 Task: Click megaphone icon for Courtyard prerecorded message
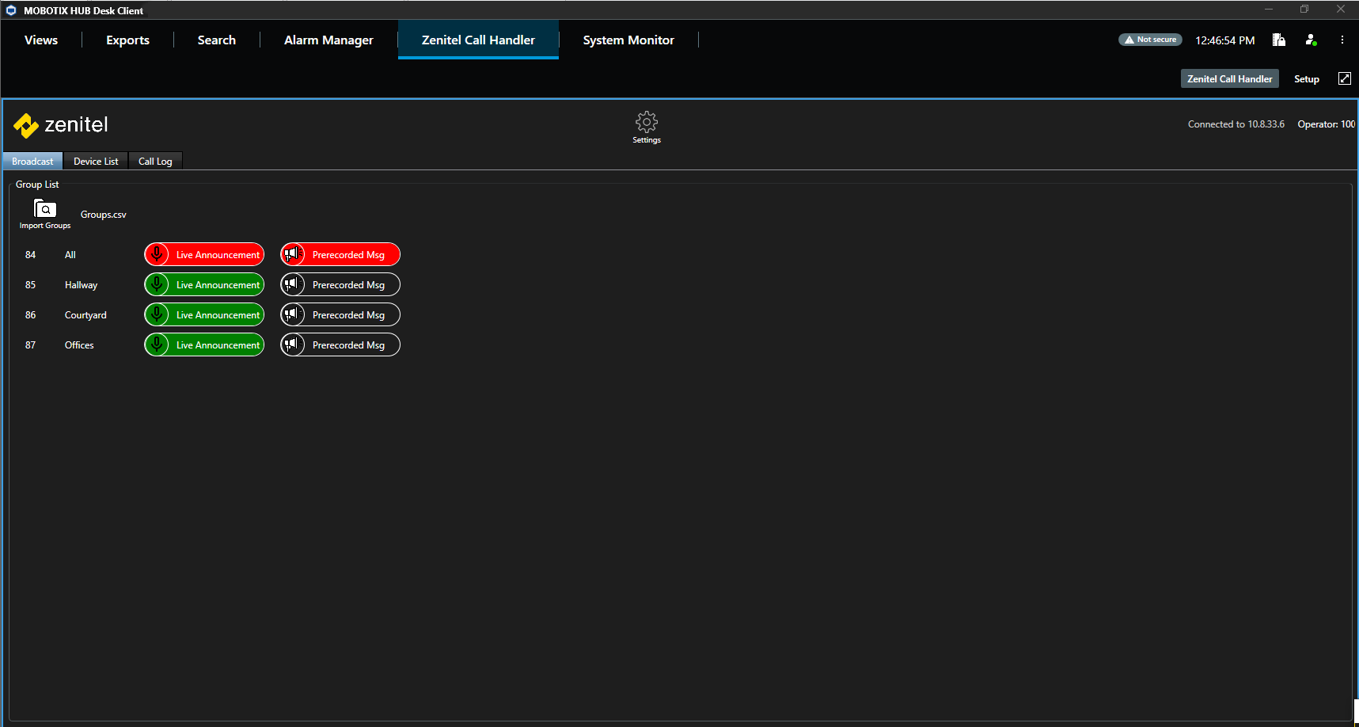pyautogui.click(x=293, y=315)
